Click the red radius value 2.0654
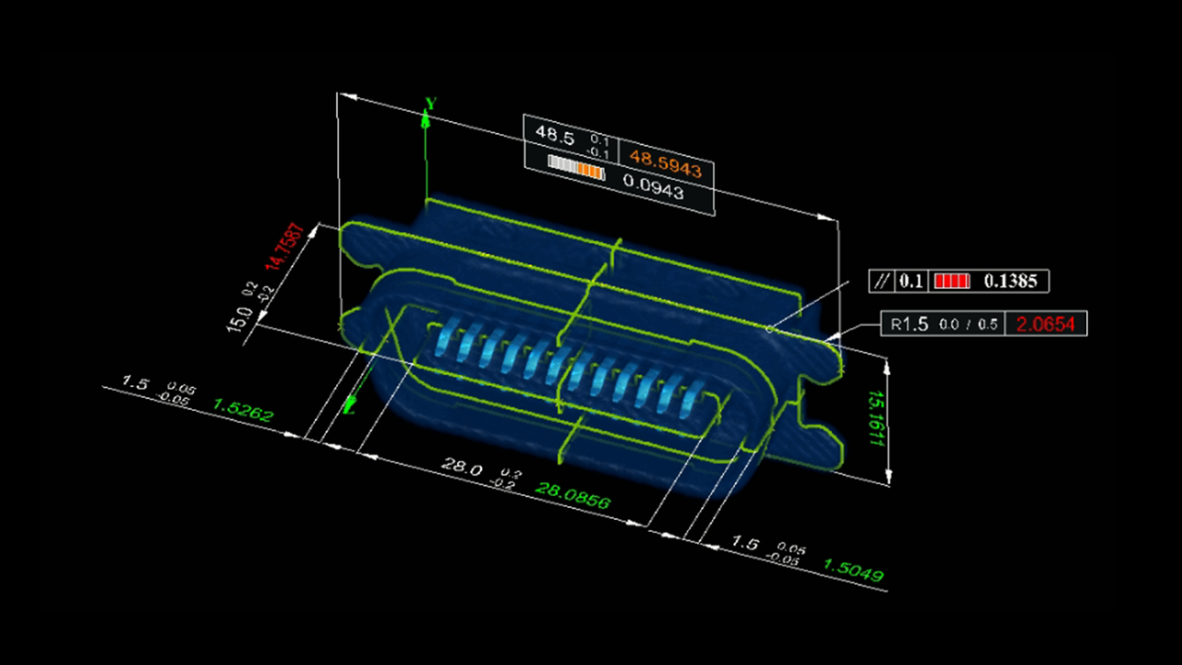Viewport: 1182px width, 665px height. coord(1048,324)
